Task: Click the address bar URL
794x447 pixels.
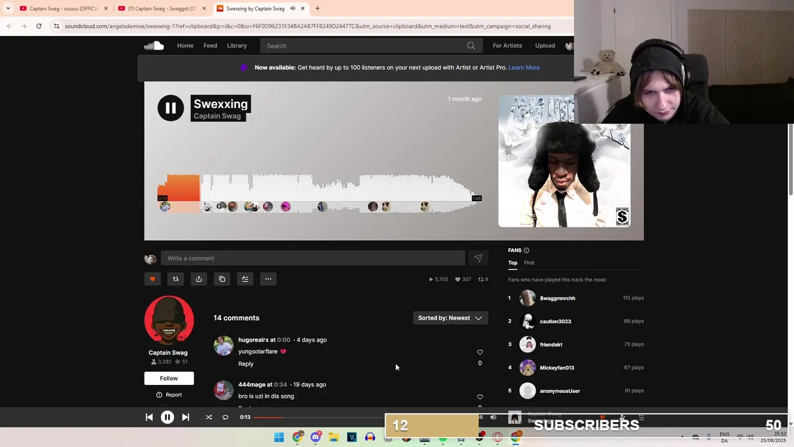Action: point(308,26)
